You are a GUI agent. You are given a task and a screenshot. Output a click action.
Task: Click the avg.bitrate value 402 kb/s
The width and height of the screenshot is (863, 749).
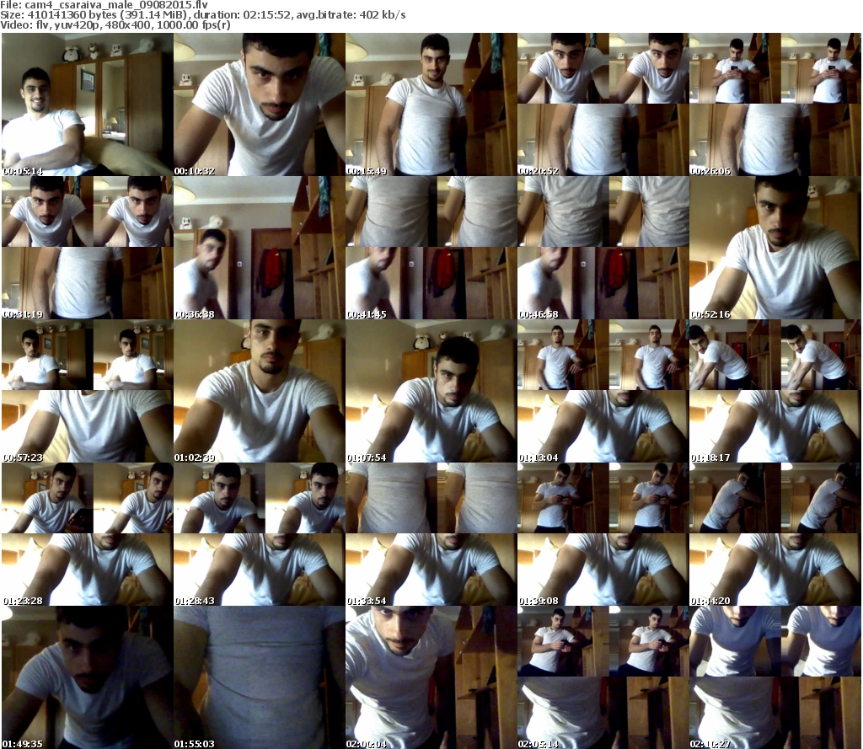point(383,15)
